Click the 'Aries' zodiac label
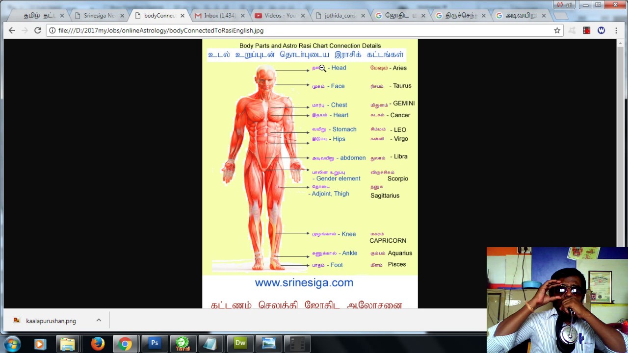This screenshot has height=353, width=628. pos(399,68)
